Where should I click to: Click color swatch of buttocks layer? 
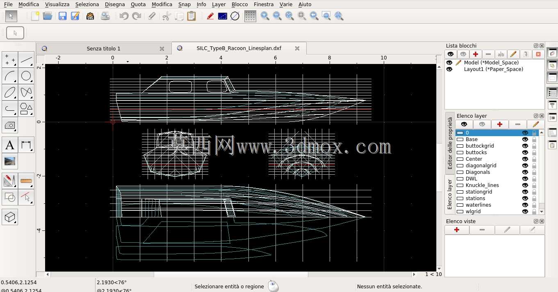pos(460,153)
